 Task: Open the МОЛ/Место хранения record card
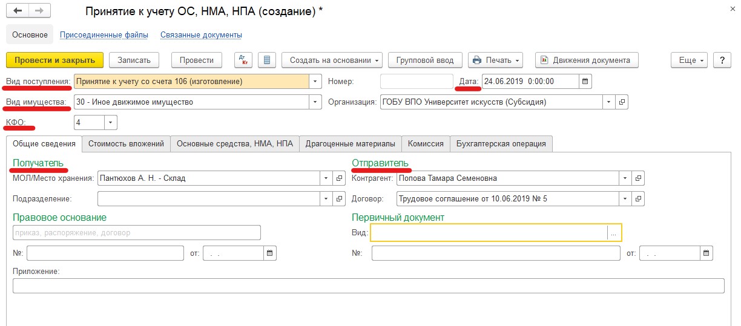(339, 178)
